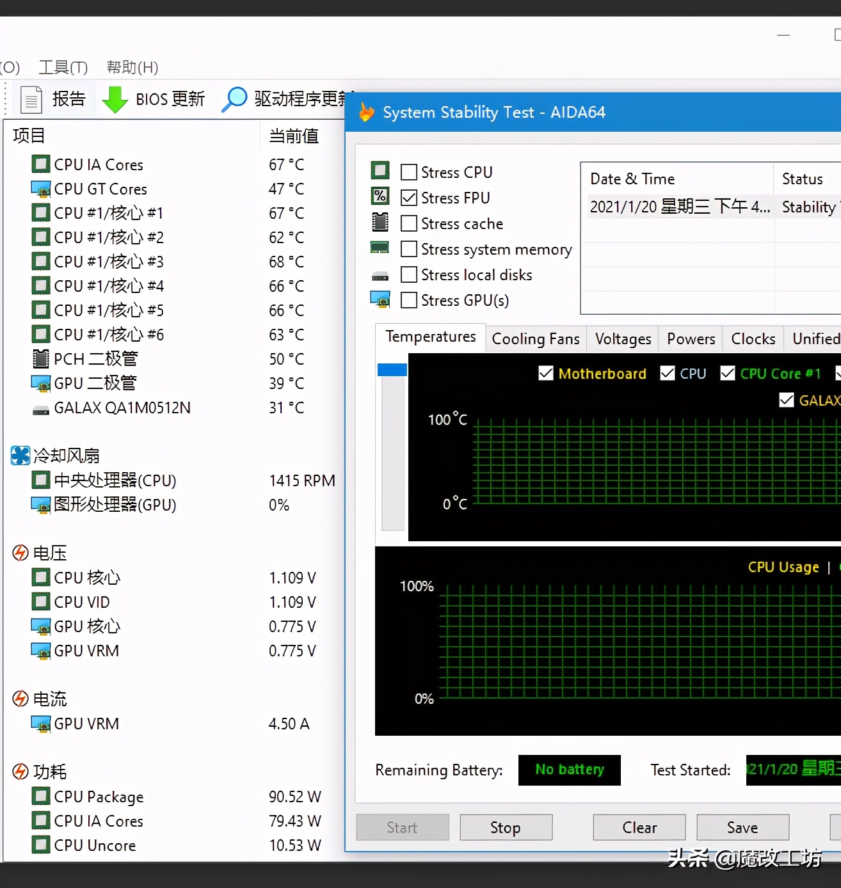The width and height of the screenshot is (841, 888).
Task: Click the BIOS 更新 green arrow icon
Action: pos(115,100)
